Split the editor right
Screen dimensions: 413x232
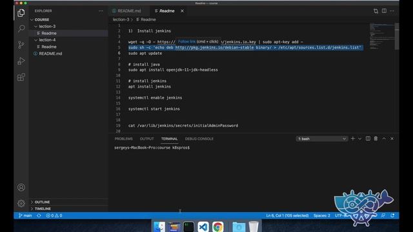click(385, 11)
